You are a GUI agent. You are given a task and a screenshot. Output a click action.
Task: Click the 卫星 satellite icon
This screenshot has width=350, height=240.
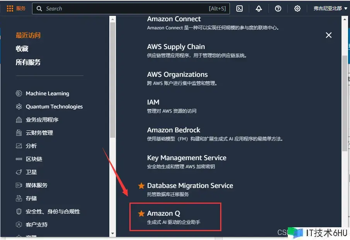click(19, 172)
